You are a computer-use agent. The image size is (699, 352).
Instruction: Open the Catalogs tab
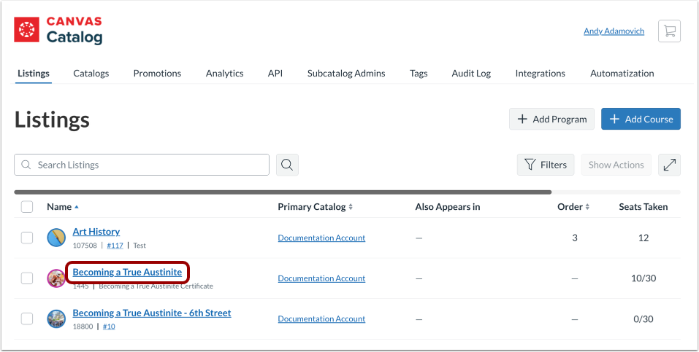(91, 74)
